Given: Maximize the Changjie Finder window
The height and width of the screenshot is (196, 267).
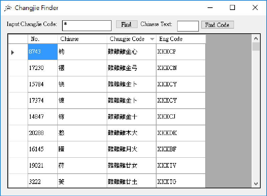Looking at the screenshot, I should click(232, 8).
